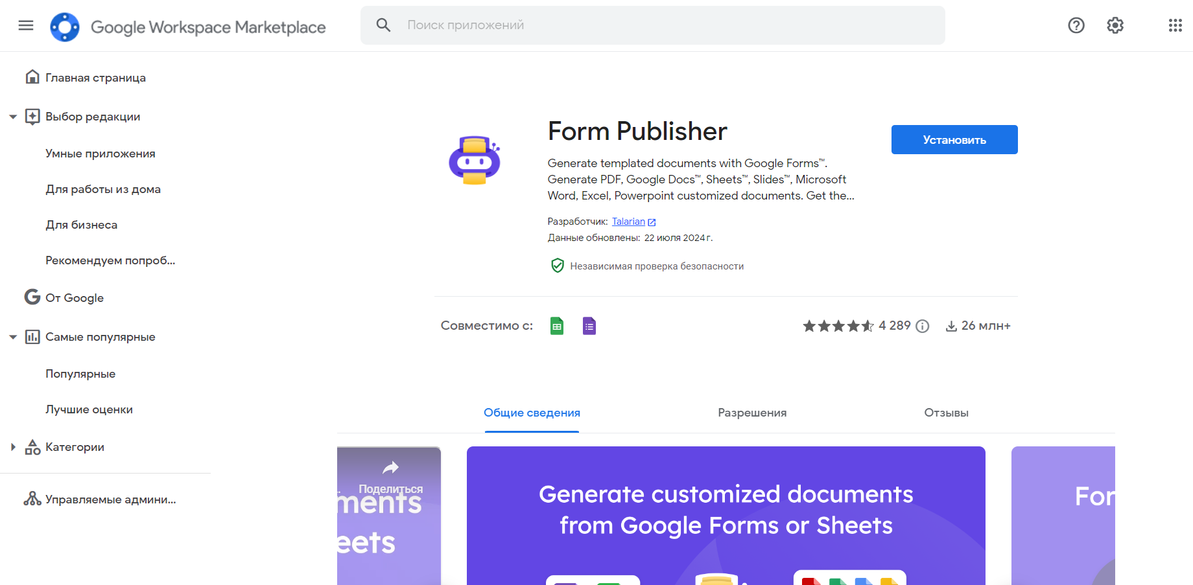This screenshot has width=1193, height=585.
Task: Collapse the Самые популярные section arrow
Action: (13, 337)
